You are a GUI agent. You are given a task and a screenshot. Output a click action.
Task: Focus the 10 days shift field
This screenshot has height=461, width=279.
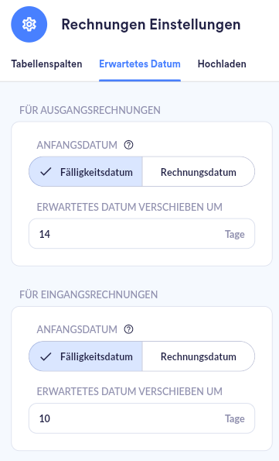click(x=141, y=418)
